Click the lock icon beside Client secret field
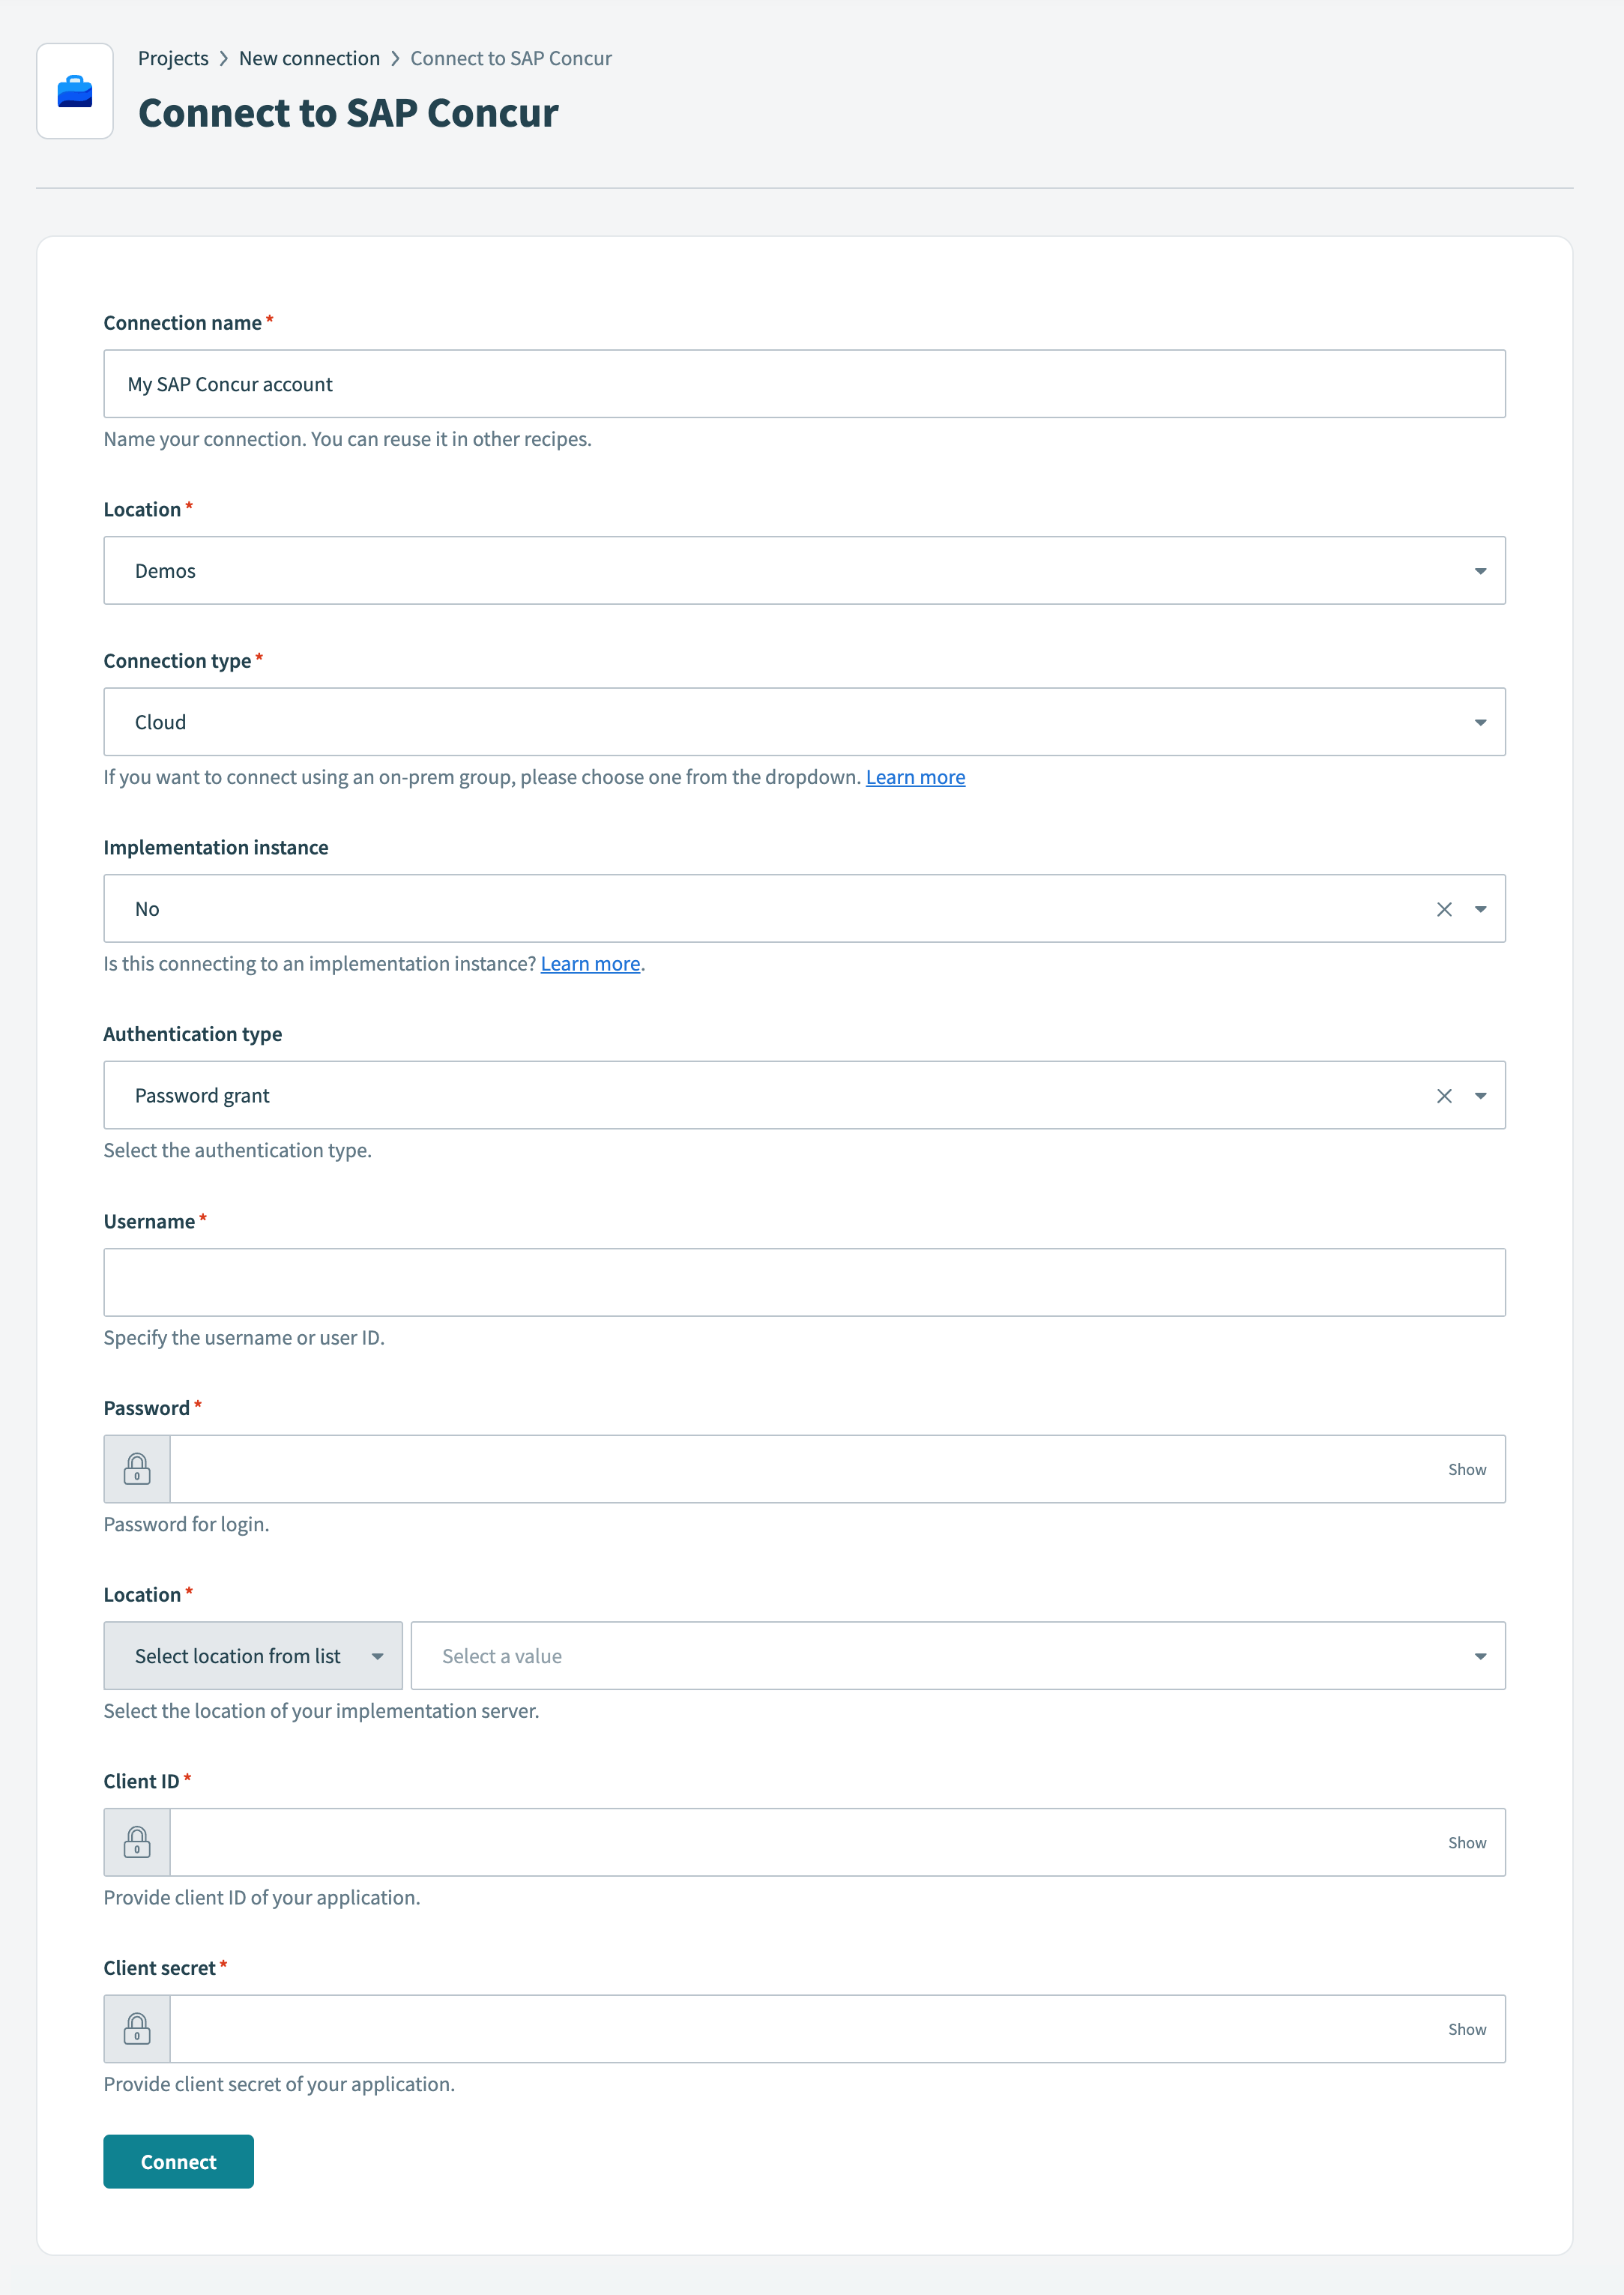This screenshot has height=2295, width=1624. point(137,2028)
